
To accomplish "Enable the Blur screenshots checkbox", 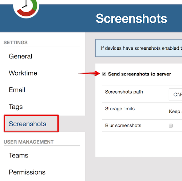I will (171, 126).
